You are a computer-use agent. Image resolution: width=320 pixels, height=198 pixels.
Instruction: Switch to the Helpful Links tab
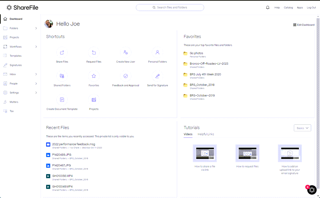coord(206,134)
